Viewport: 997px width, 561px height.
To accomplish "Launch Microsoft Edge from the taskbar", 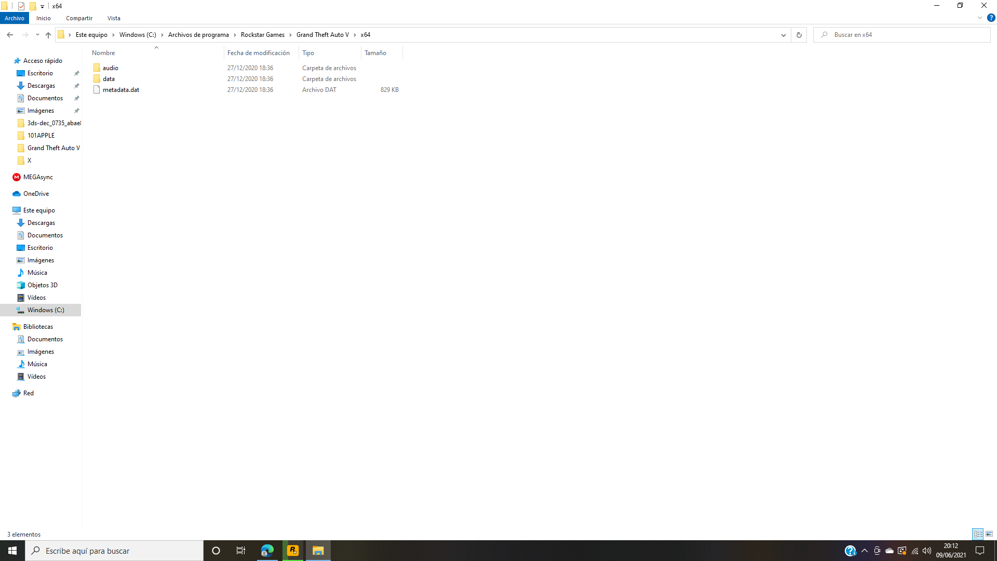I will tap(267, 550).
